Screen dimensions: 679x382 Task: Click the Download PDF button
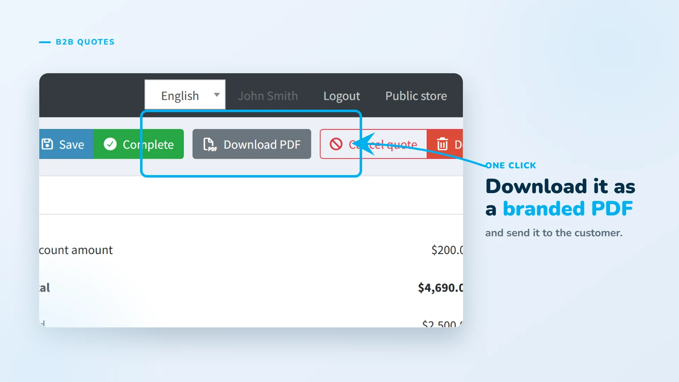[252, 144]
